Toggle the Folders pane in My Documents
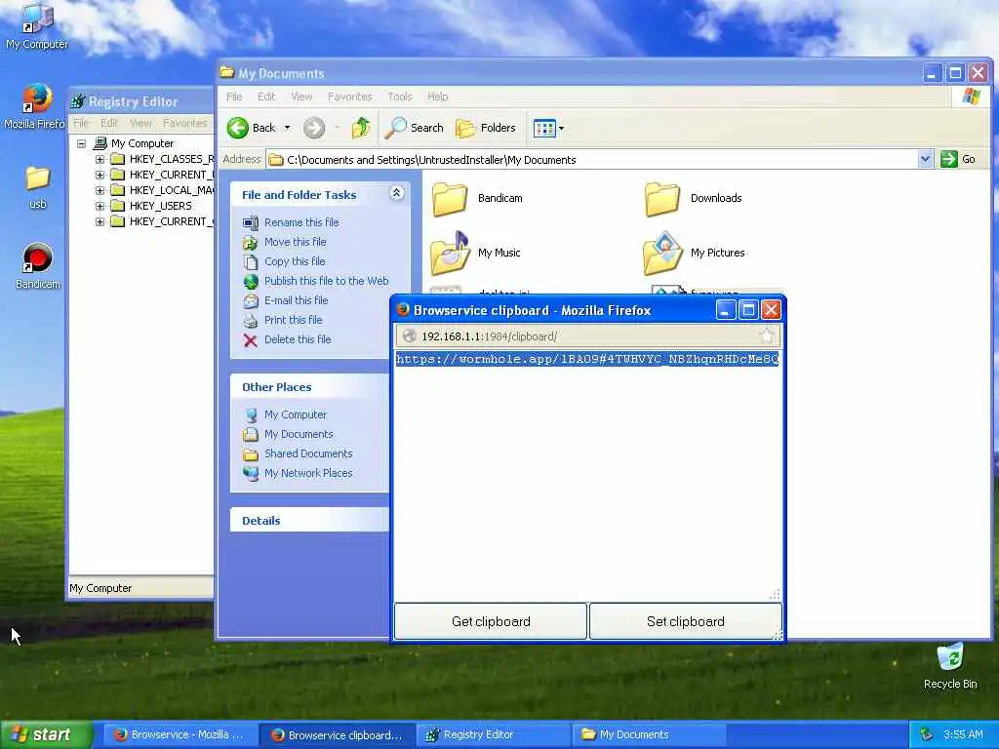Screen dimensions: 999x749 point(486,128)
